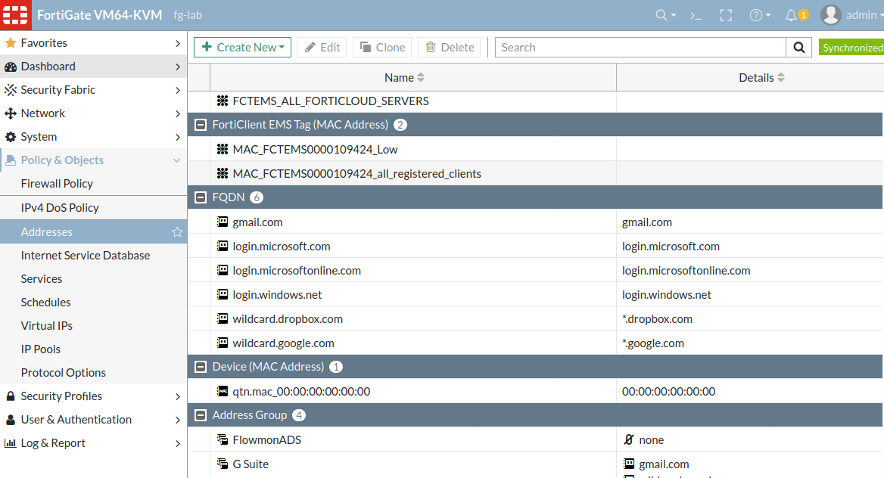Click the Clone button
Viewport: 884px width, 478px height.
382,48
